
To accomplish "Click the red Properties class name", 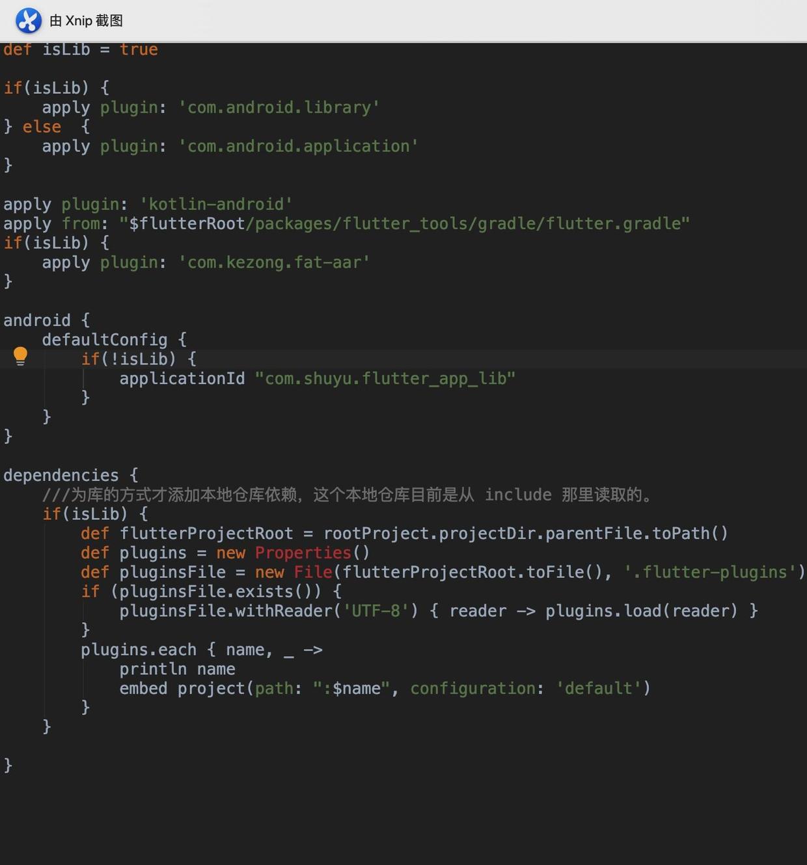I will point(303,553).
